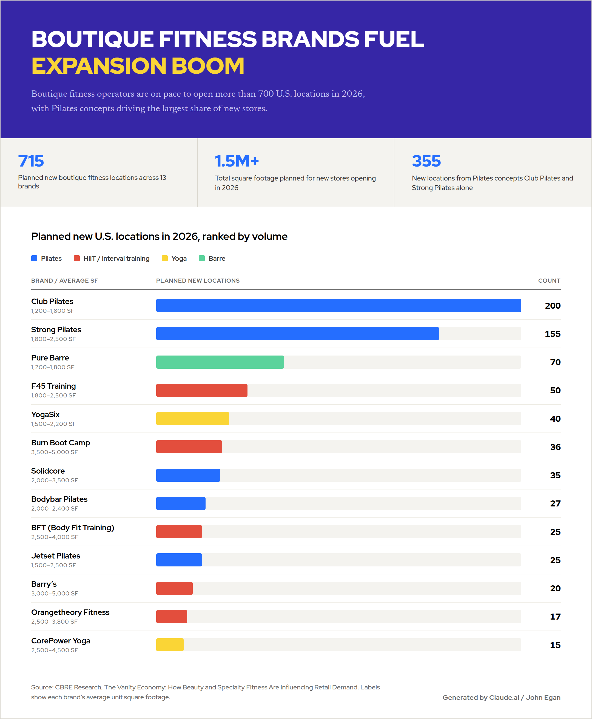
Task: Click the Jetset Pilates blue bar
Action: (179, 560)
